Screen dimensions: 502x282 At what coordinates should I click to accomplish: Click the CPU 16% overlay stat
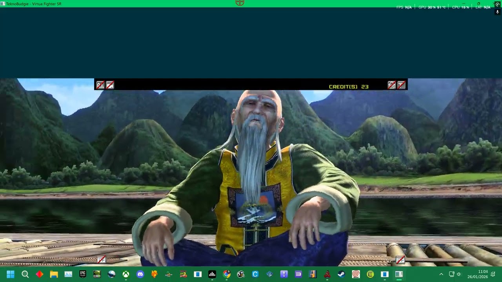click(460, 7)
